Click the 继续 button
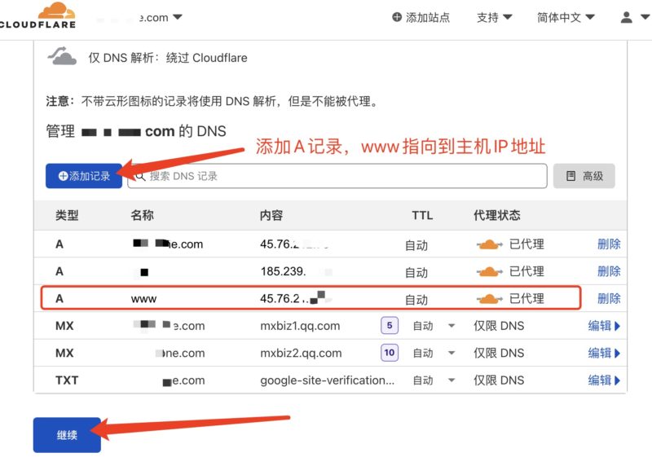The width and height of the screenshot is (652, 466). (67, 435)
